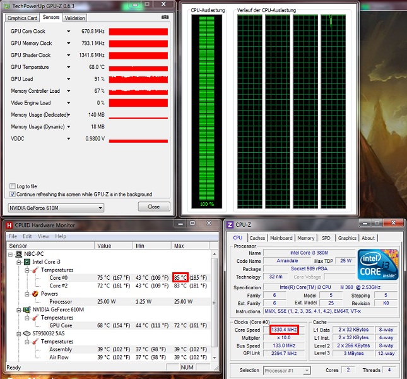The image size is (407, 379).
Task: Click the NBC-PC computer icon
Action: tap(19, 254)
